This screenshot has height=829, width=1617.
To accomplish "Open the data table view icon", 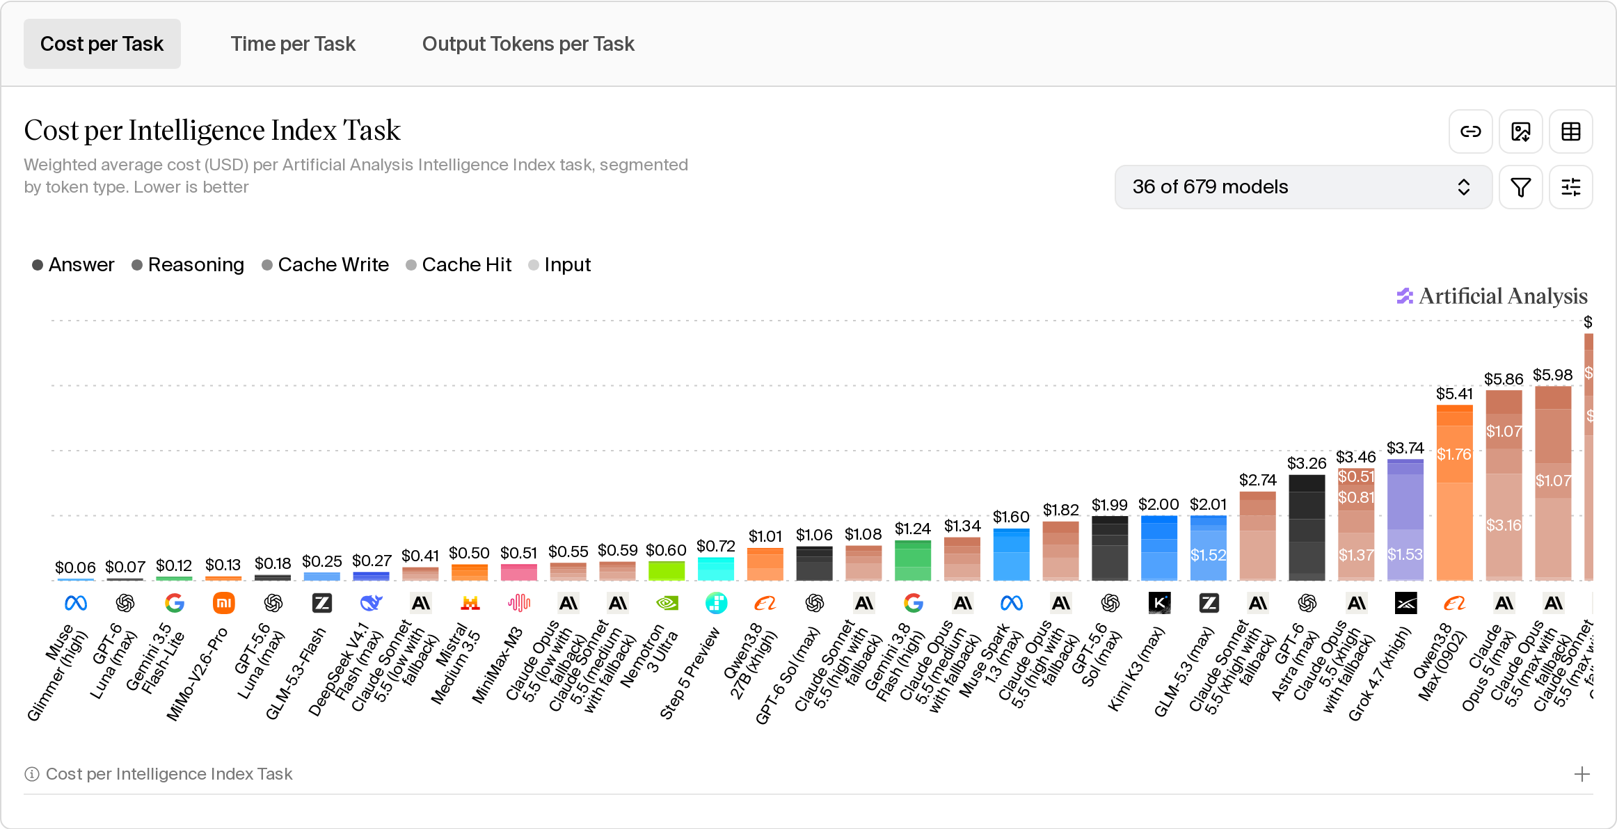I will [1570, 131].
